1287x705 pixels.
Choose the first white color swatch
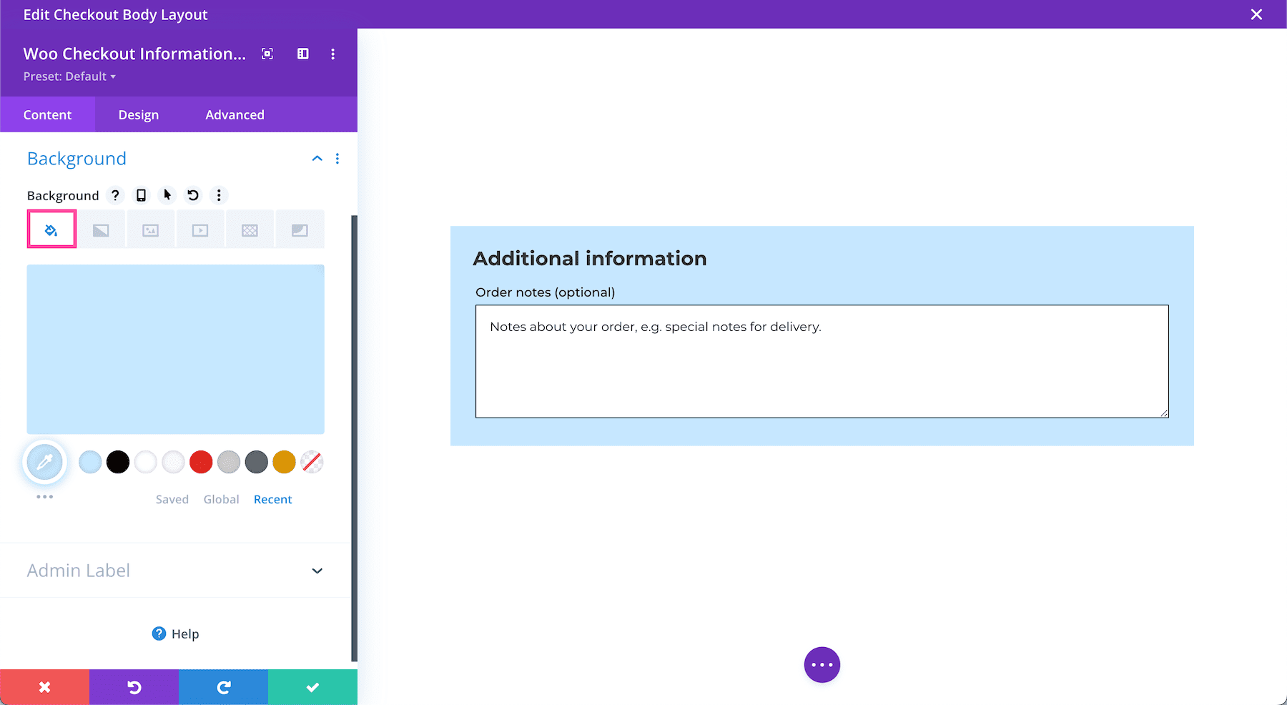146,462
